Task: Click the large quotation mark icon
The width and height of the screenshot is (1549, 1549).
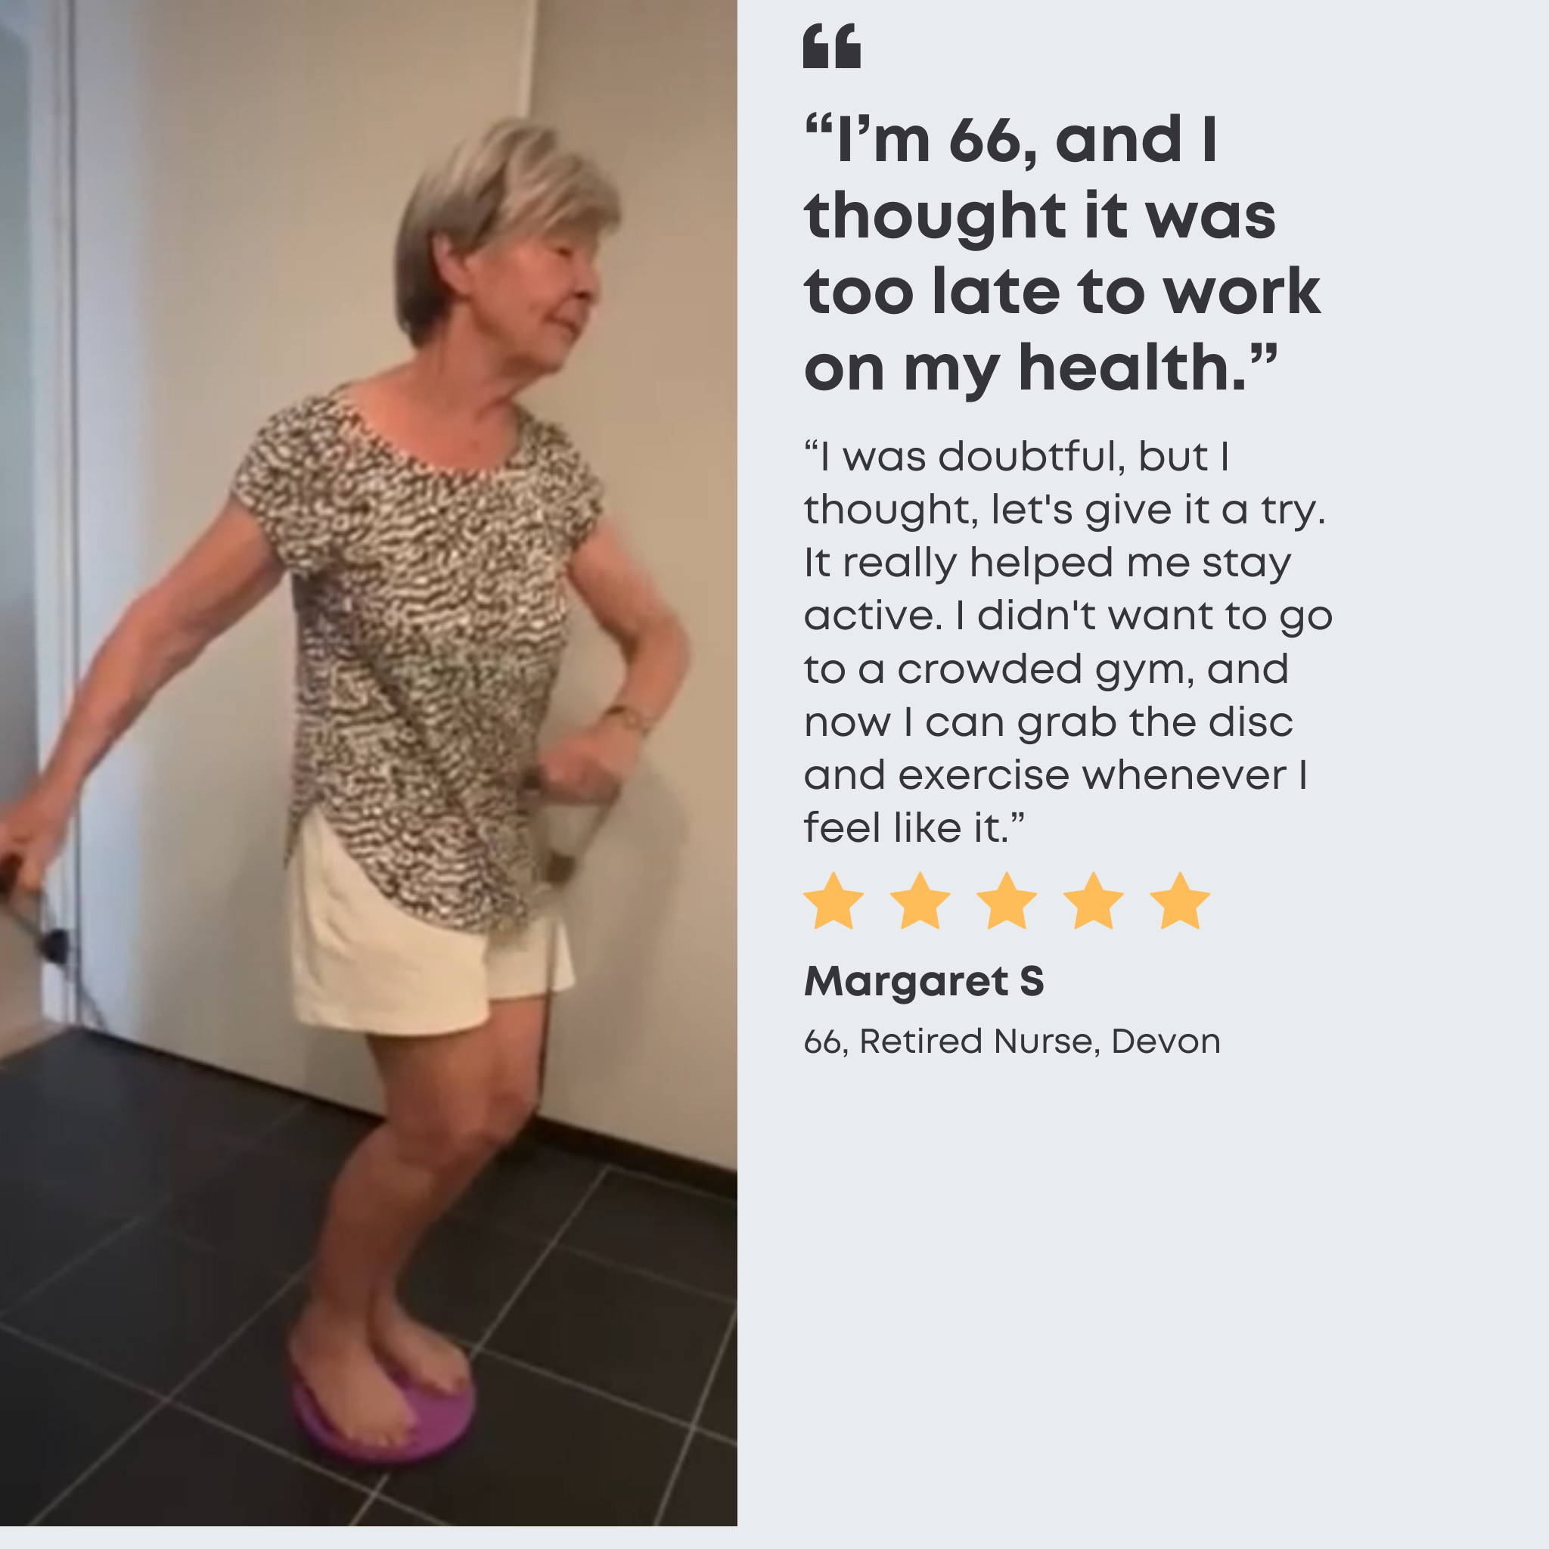Action: click(x=831, y=45)
